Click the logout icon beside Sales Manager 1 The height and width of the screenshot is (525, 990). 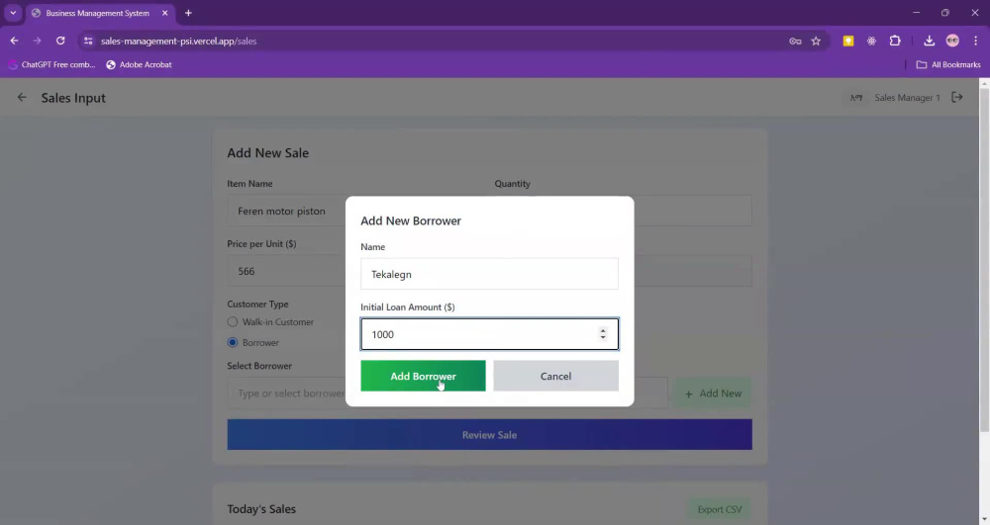click(957, 97)
